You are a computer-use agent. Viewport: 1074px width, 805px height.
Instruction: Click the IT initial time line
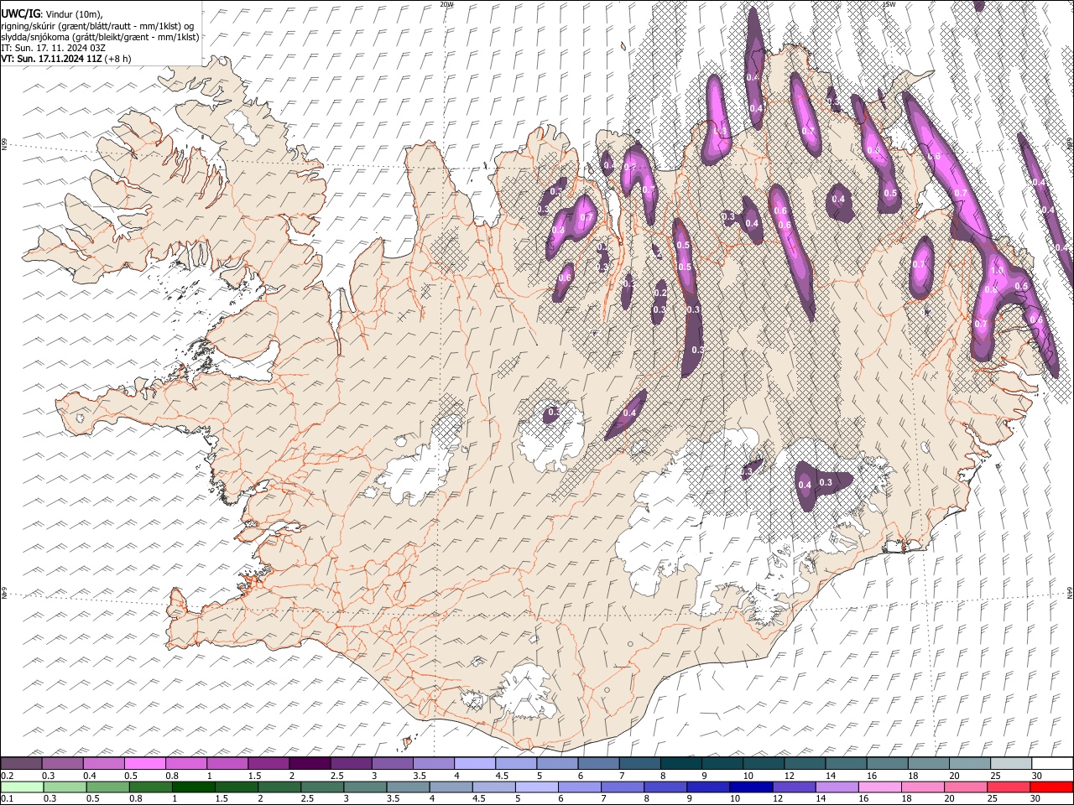53,48
